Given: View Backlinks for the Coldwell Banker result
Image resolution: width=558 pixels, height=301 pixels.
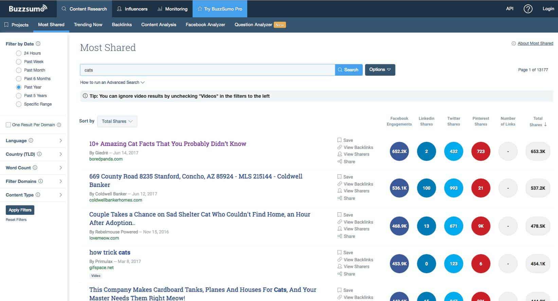Looking at the screenshot, I should point(355,184).
